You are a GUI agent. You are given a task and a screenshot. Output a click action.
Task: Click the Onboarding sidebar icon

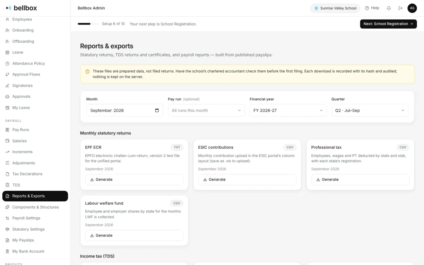tap(7, 30)
